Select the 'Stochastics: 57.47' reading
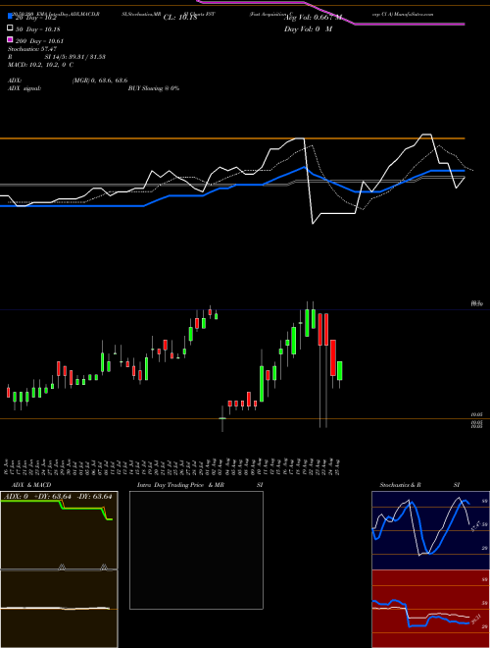Viewport: 490px width, 648px height. (32, 49)
